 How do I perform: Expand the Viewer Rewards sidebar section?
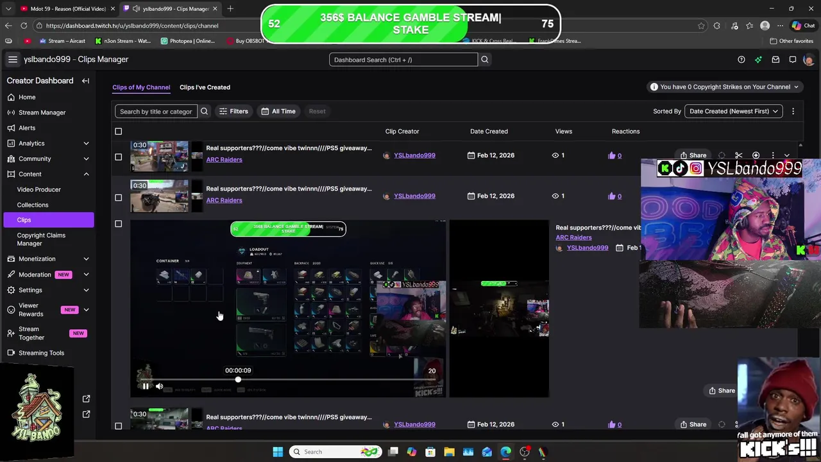click(86, 310)
